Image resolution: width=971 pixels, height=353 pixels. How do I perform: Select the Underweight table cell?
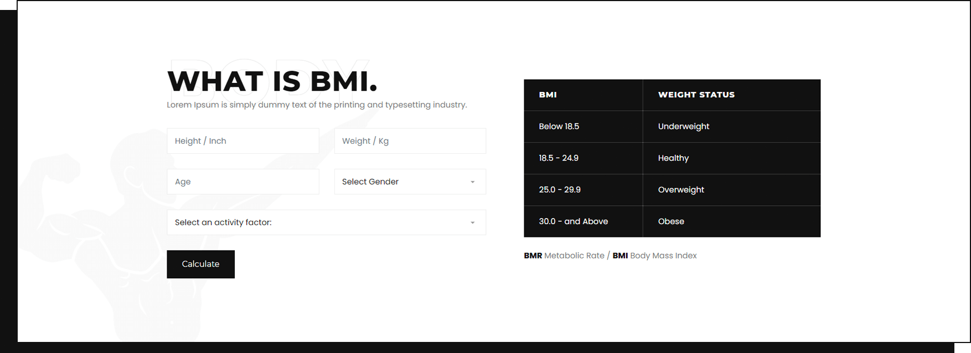coord(732,127)
